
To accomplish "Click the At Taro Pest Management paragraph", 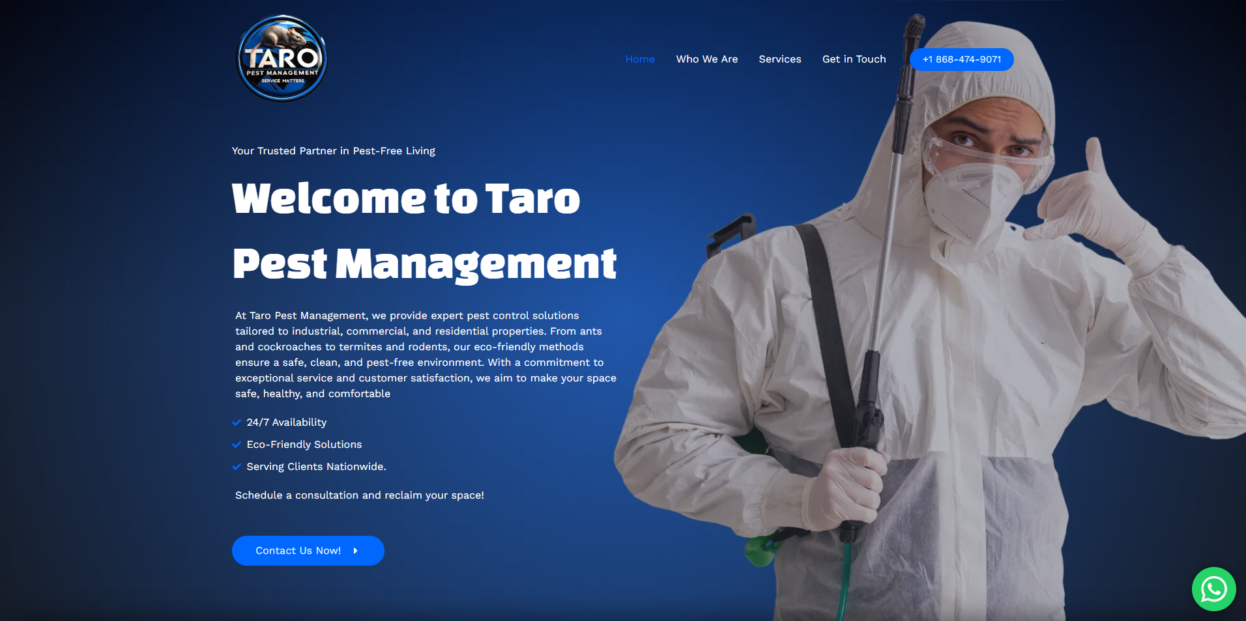I will coord(426,355).
